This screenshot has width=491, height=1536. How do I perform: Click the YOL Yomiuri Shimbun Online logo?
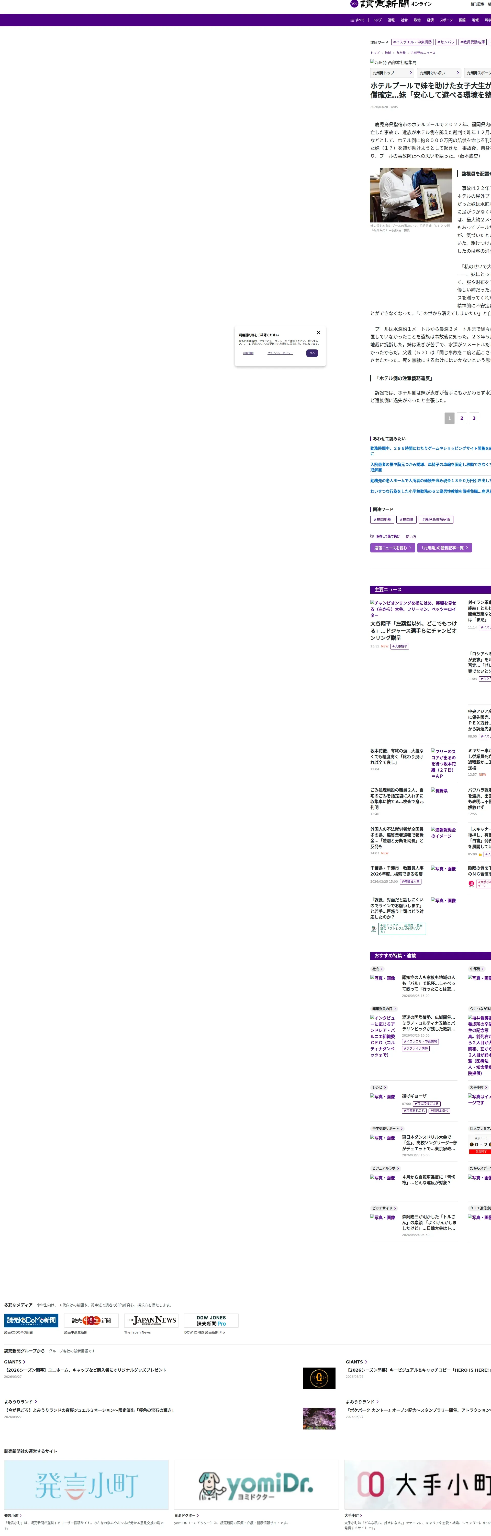[x=391, y=4]
